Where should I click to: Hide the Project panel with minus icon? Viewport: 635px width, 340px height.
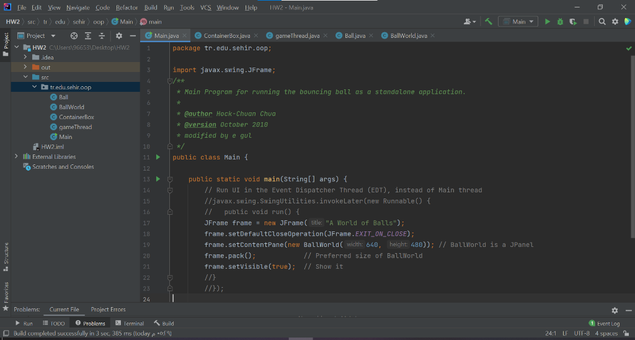tap(133, 35)
